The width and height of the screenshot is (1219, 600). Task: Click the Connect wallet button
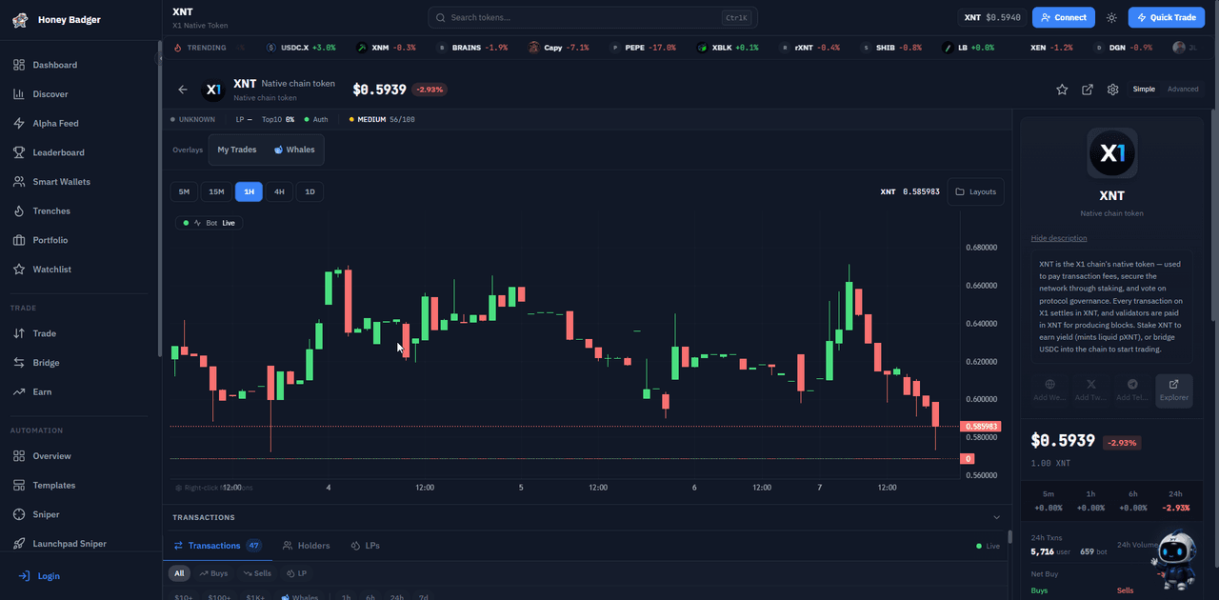[1063, 17]
